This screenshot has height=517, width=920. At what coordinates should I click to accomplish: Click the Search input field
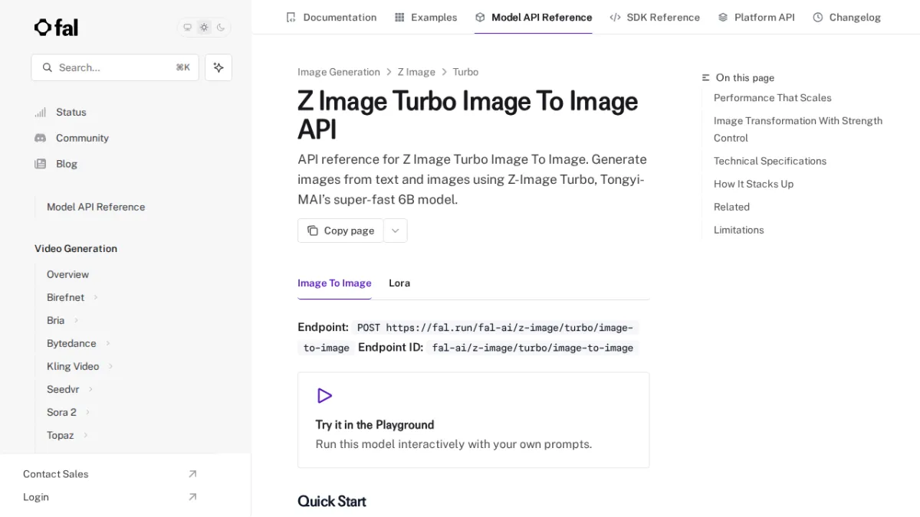click(x=115, y=67)
